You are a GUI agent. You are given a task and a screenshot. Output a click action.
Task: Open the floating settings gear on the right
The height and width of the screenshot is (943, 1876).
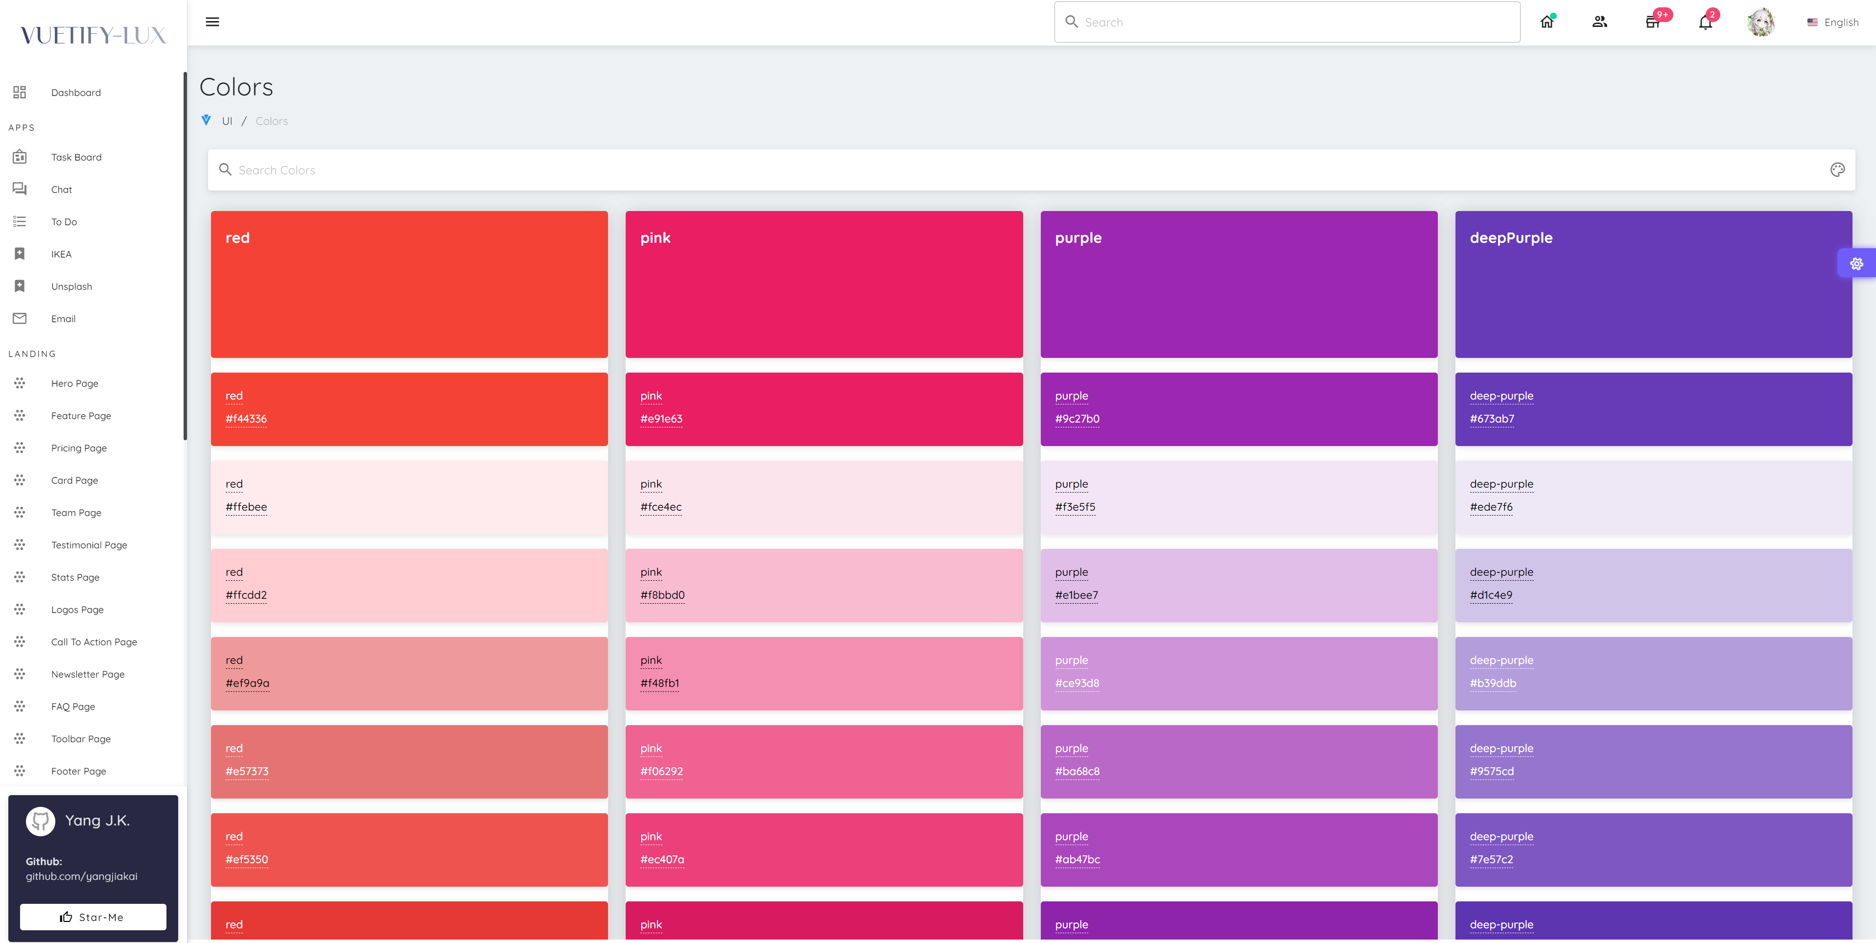(x=1855, y=263)
